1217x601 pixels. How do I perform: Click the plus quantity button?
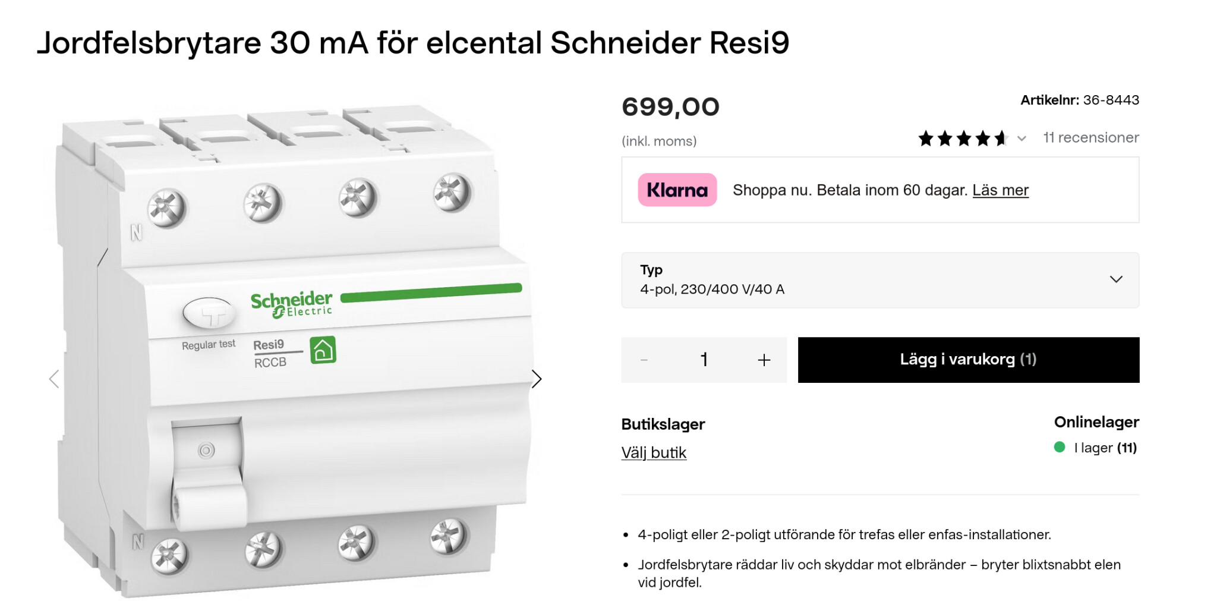[764, 360]
